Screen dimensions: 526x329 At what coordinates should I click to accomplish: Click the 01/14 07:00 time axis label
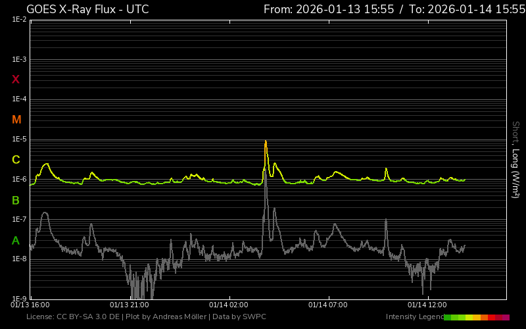327,305
